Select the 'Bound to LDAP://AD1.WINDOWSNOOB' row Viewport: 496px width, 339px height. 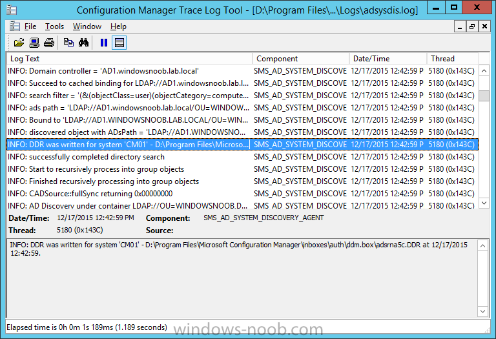click(242, 120)
